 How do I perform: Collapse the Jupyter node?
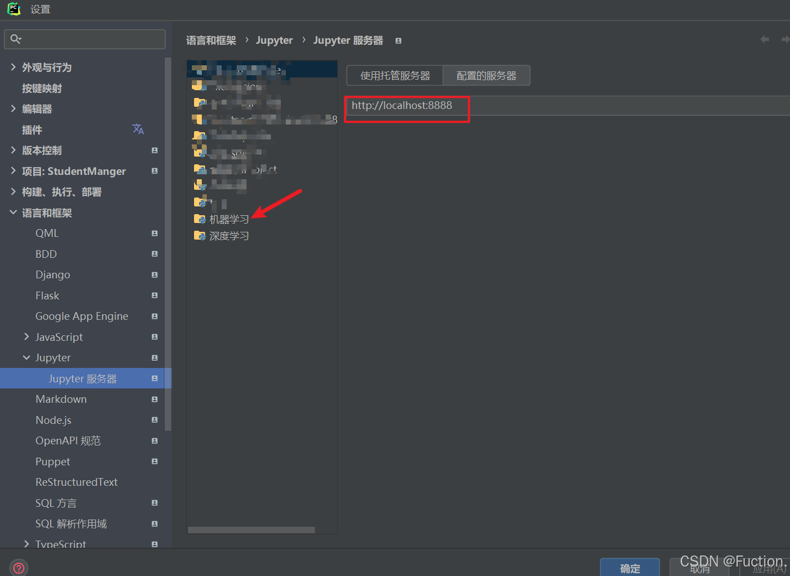[27, 357]
